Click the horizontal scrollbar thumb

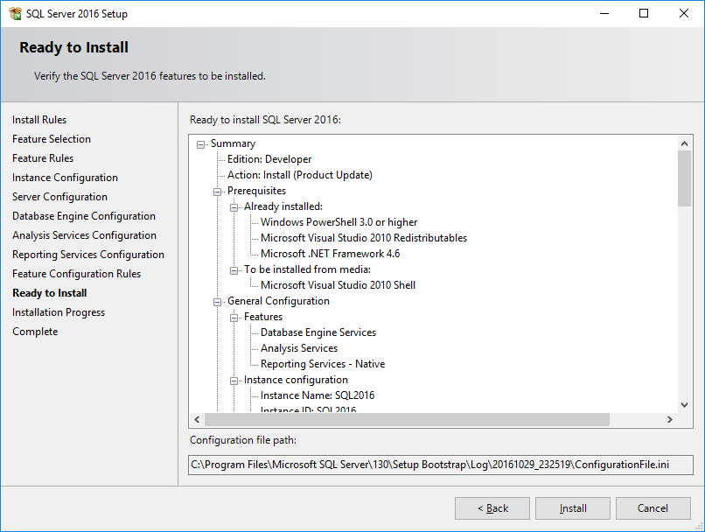coord(408,420)
